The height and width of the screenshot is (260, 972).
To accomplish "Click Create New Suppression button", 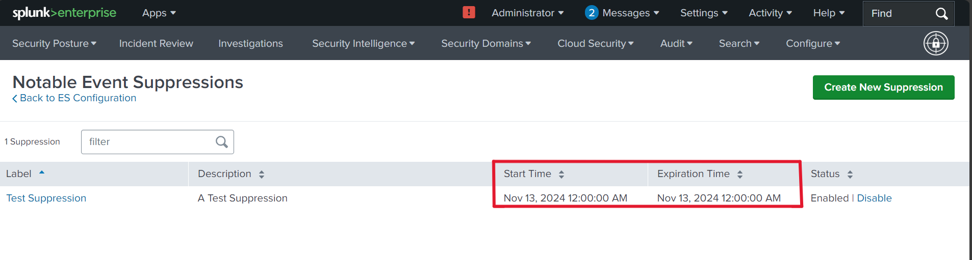I will [883, 88].
